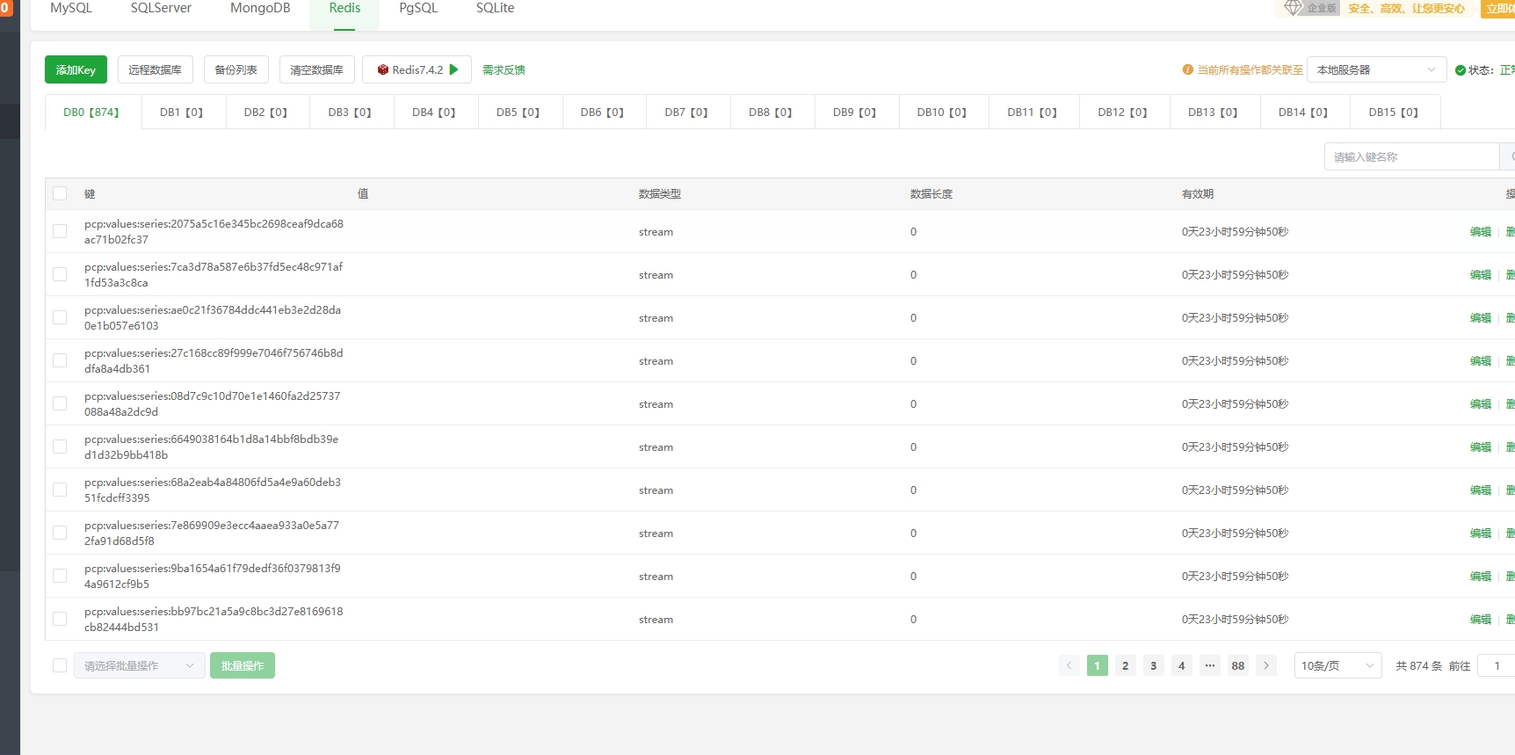Screen dimensions: 1515x755
Task: Open the 10条/页 page size dropdown
Action: pos(1337,665)
